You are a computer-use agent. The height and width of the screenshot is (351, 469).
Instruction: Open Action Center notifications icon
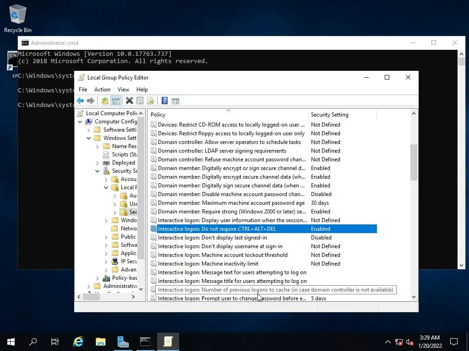click(x=454, y=341)
